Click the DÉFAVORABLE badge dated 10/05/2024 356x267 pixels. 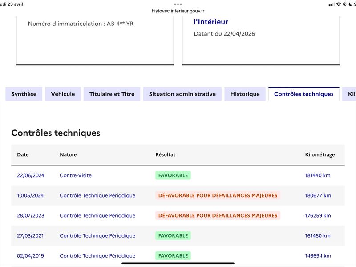[x=218, y=195]
